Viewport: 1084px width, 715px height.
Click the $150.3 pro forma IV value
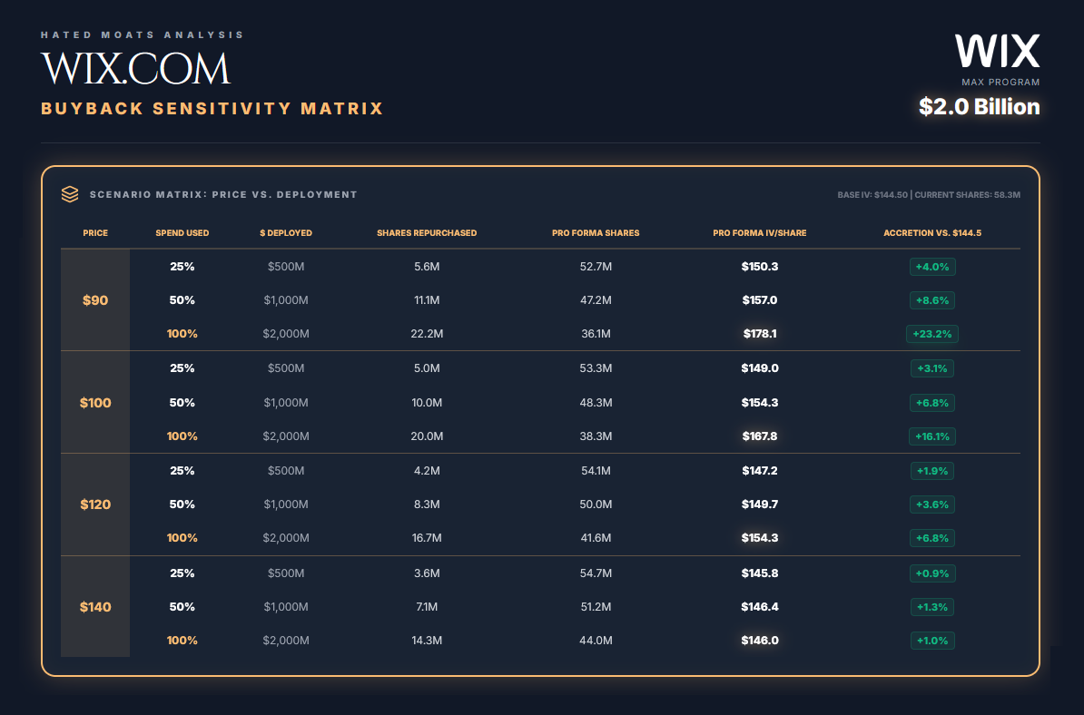point(760,267)
